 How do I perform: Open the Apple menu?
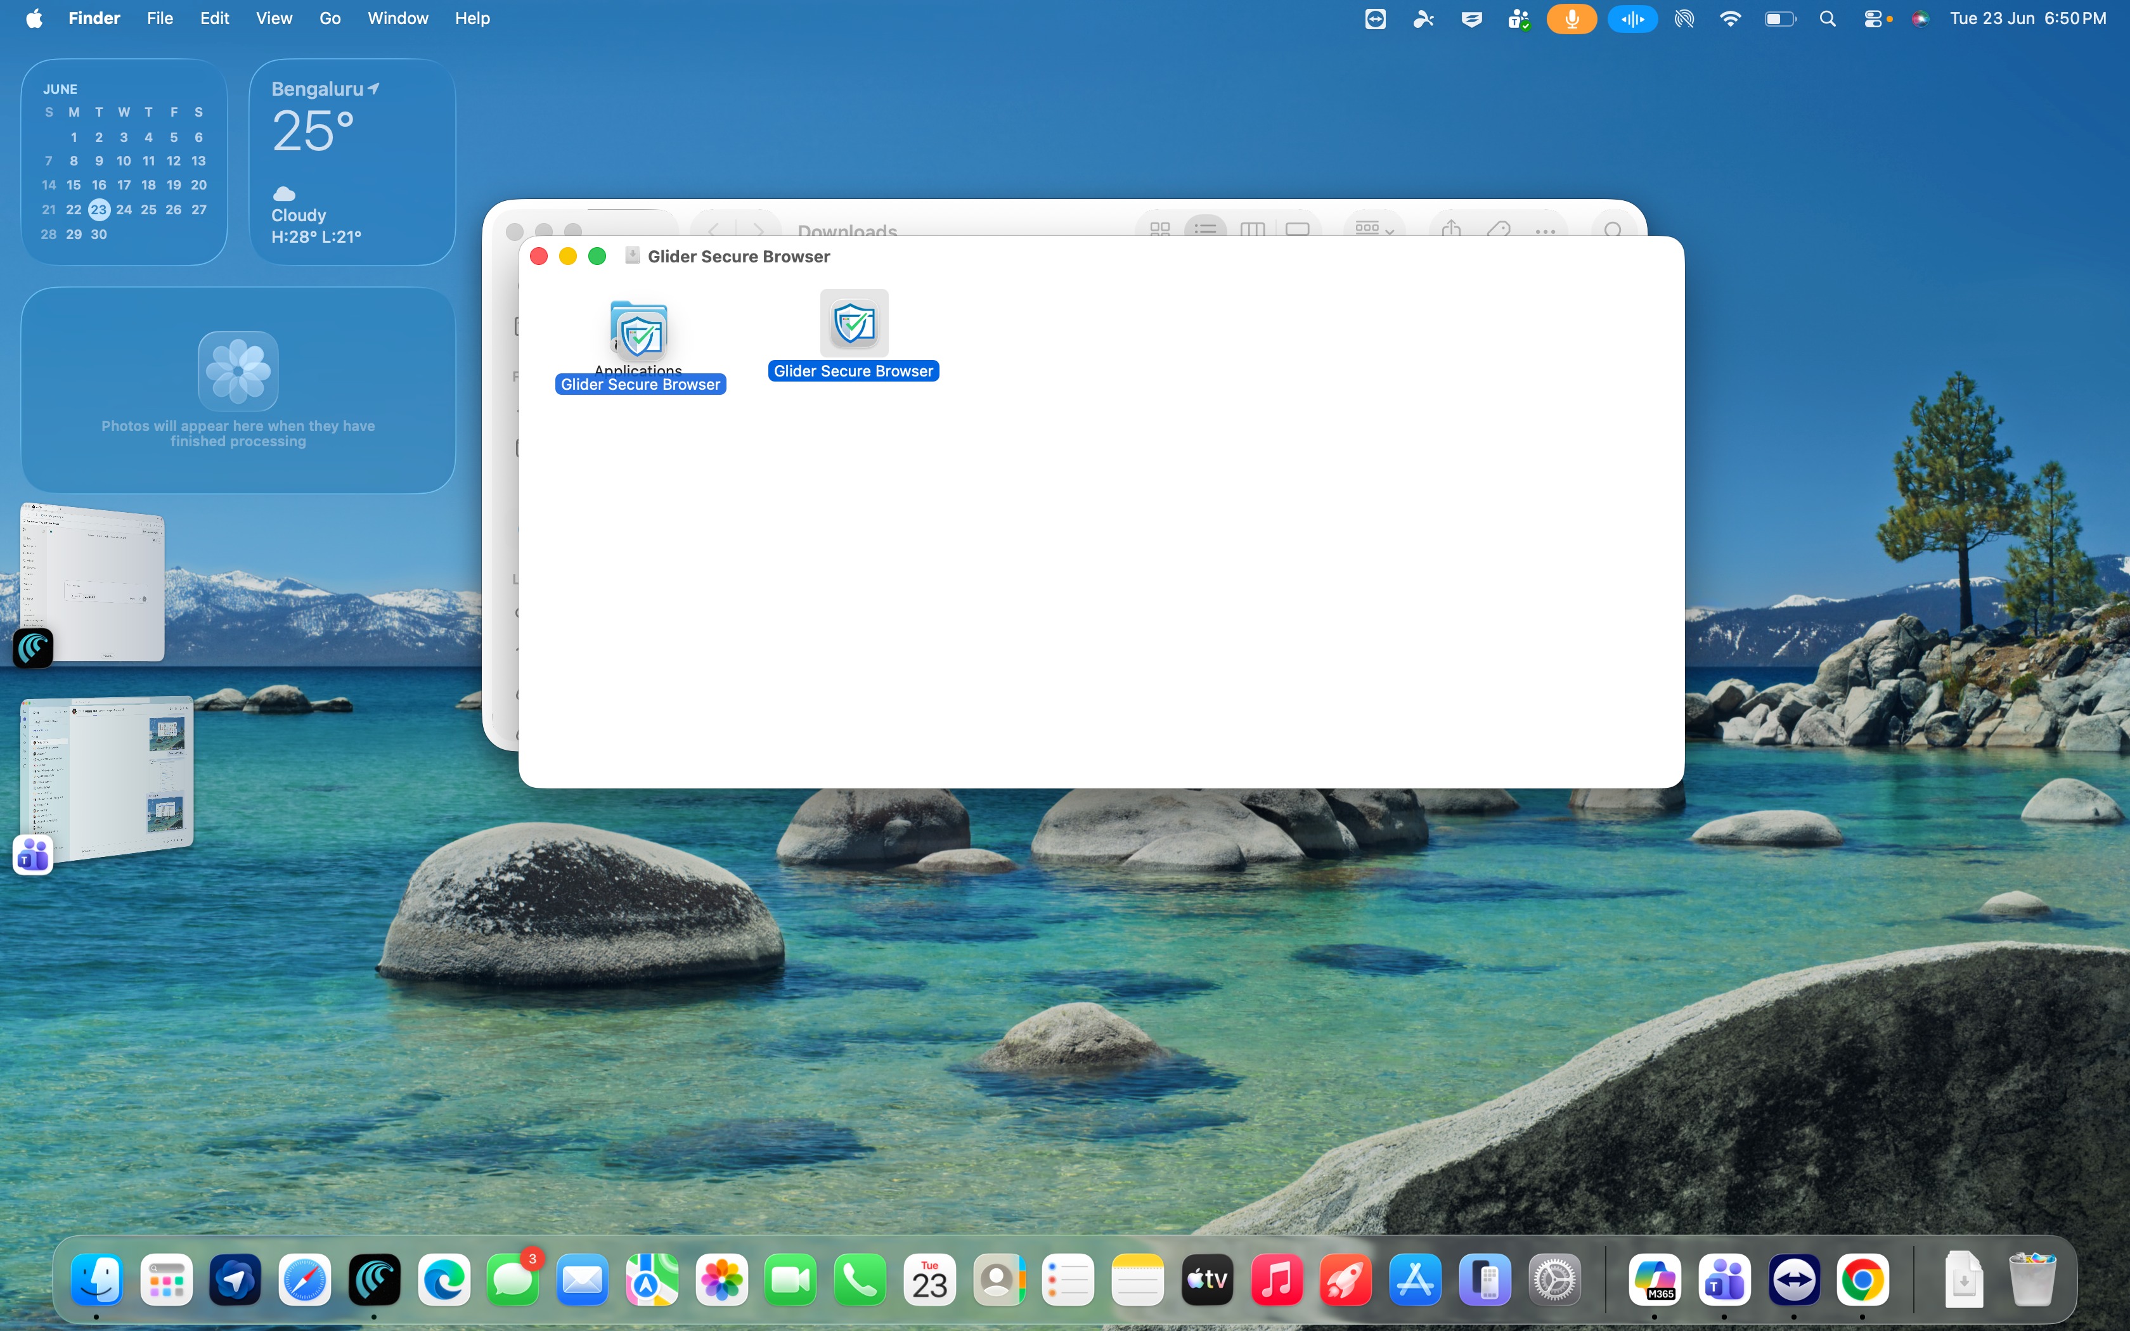(34, 18)
